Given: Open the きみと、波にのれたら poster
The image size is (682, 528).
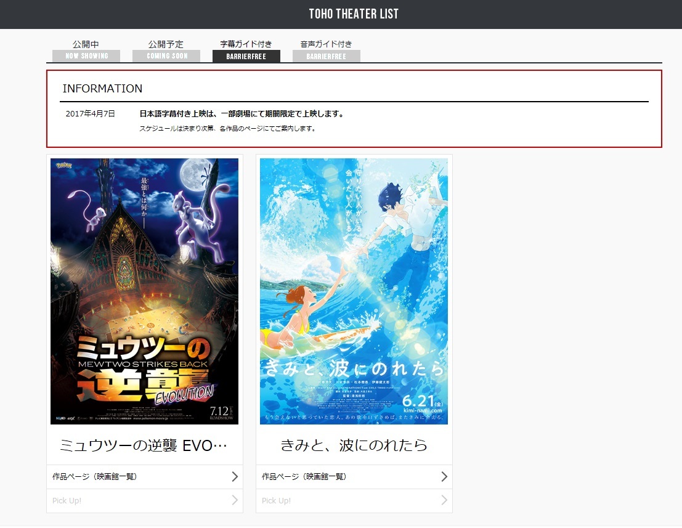Looking at the screenshot, I should click(x=354, y=291).
